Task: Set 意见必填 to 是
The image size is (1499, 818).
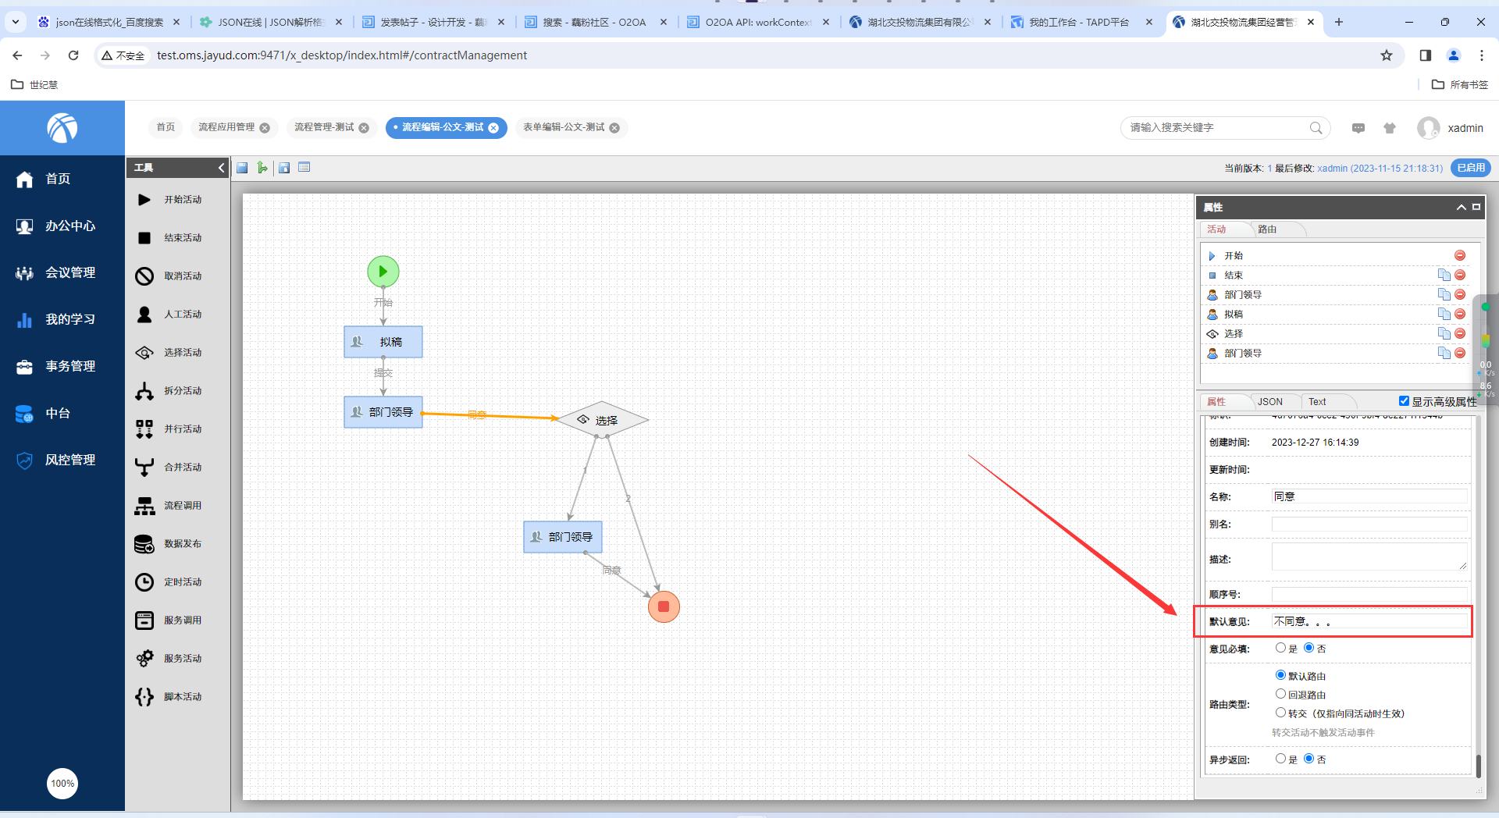Action: pos(1280,648)
